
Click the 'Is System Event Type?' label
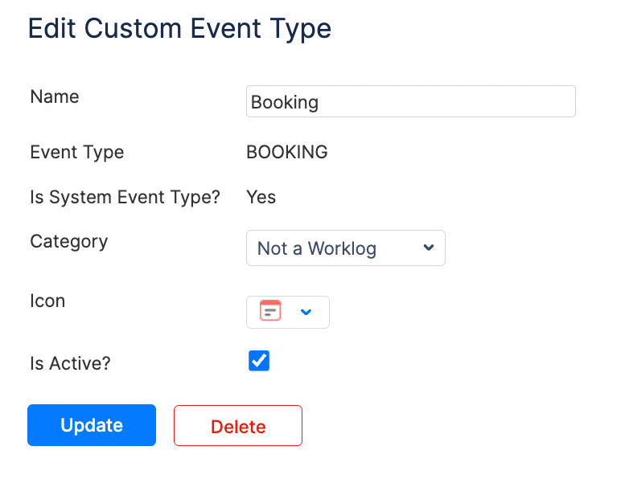125,197
